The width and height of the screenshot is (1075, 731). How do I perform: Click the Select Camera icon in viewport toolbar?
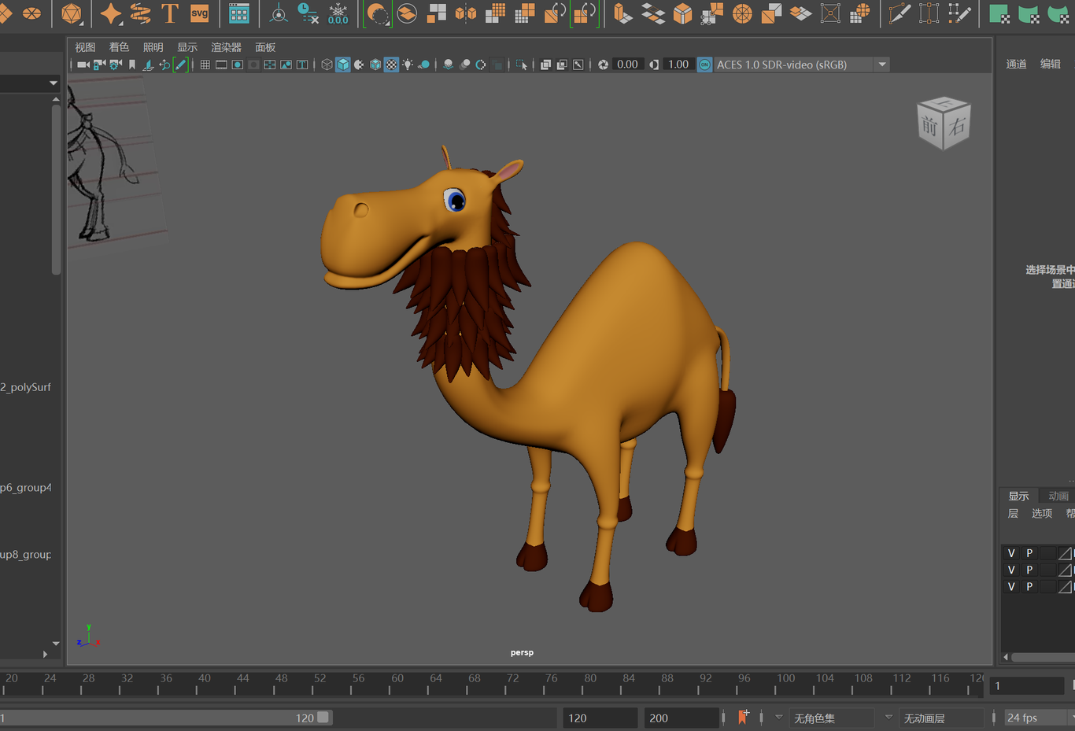click(83, 65)
